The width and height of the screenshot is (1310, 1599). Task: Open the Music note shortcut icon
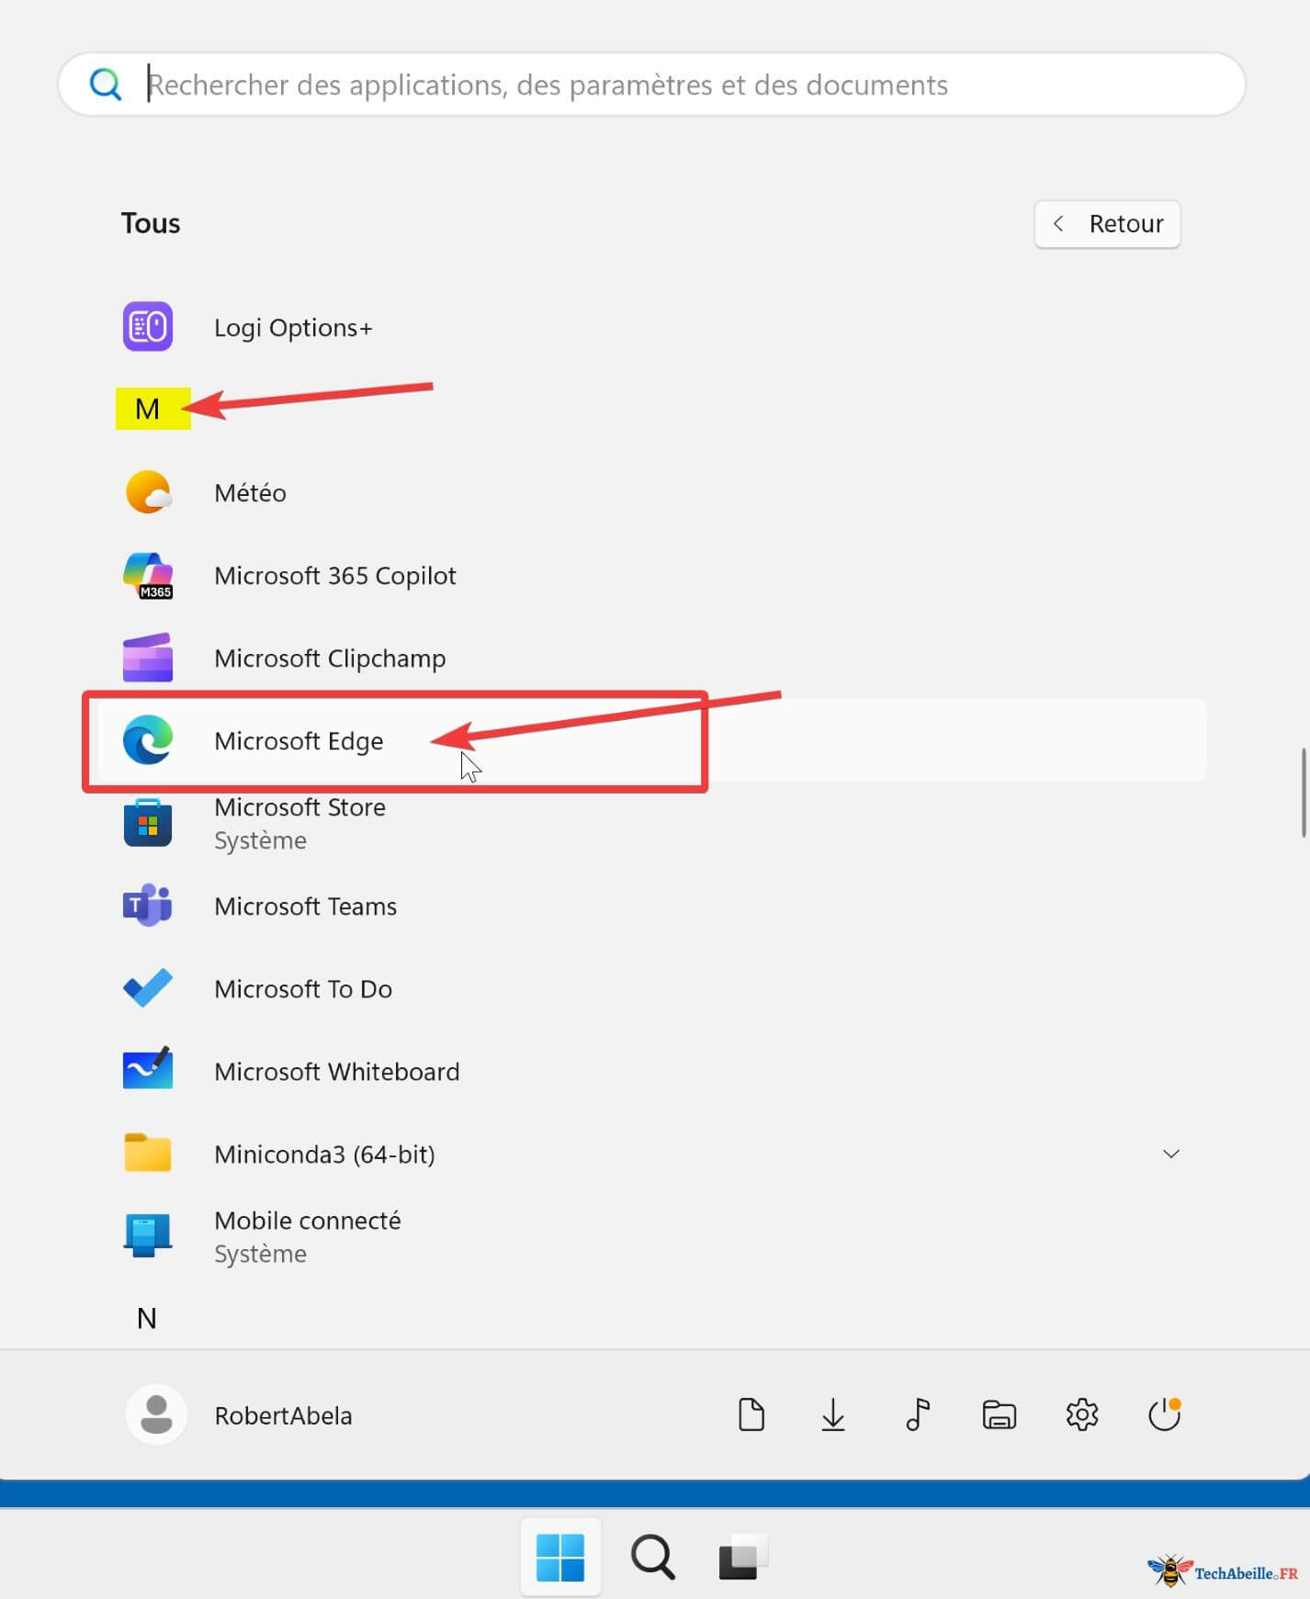point(917,1414)
